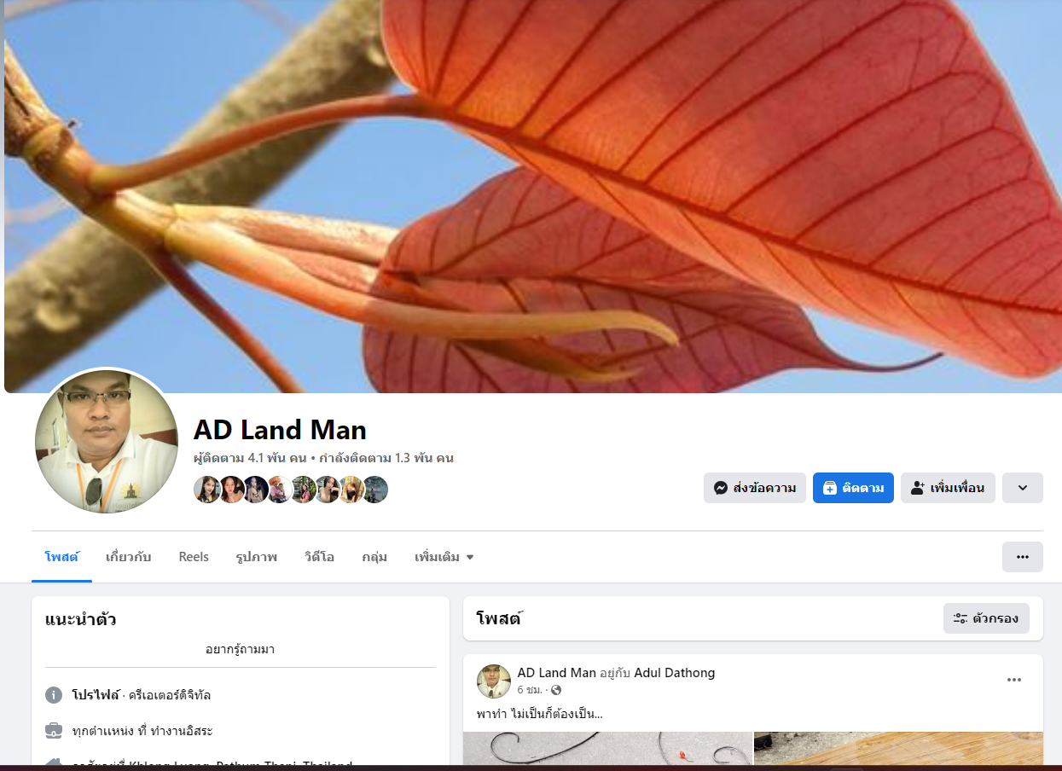Open the Videos (วิดีโอ) tab
This screenshot has height=771, width=1062.
point(319,557)
